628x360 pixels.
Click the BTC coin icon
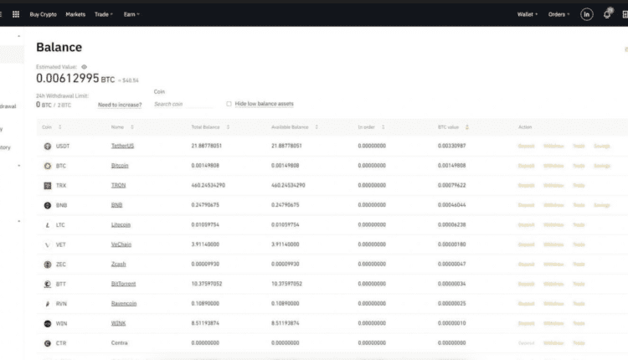click(x=48, y=166)
